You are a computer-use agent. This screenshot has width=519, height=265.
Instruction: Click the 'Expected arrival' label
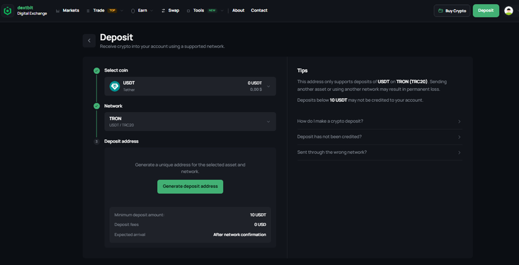(x=130, y=235)
